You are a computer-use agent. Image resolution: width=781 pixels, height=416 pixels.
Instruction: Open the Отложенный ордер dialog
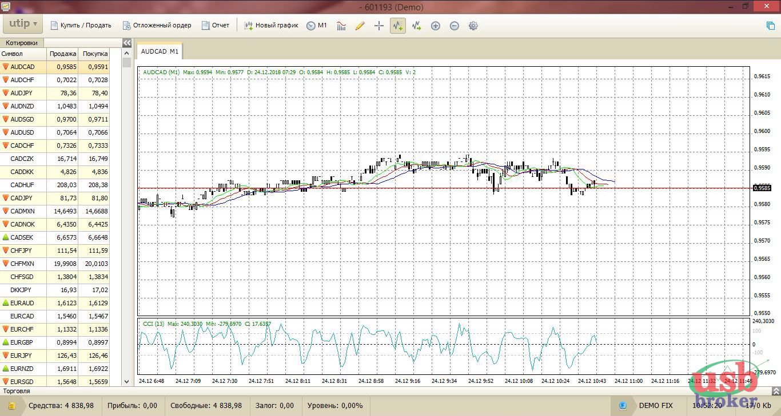157,26
